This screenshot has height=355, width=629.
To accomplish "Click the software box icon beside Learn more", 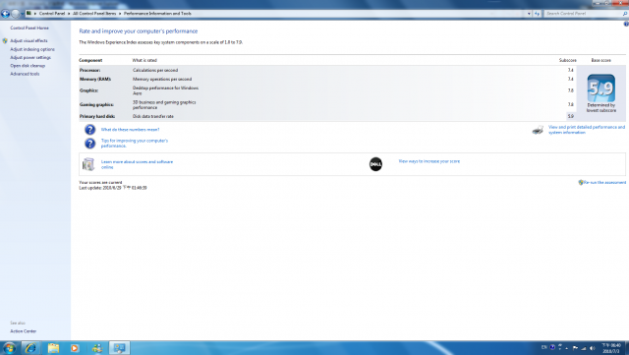I will click(x=88, y=164).
